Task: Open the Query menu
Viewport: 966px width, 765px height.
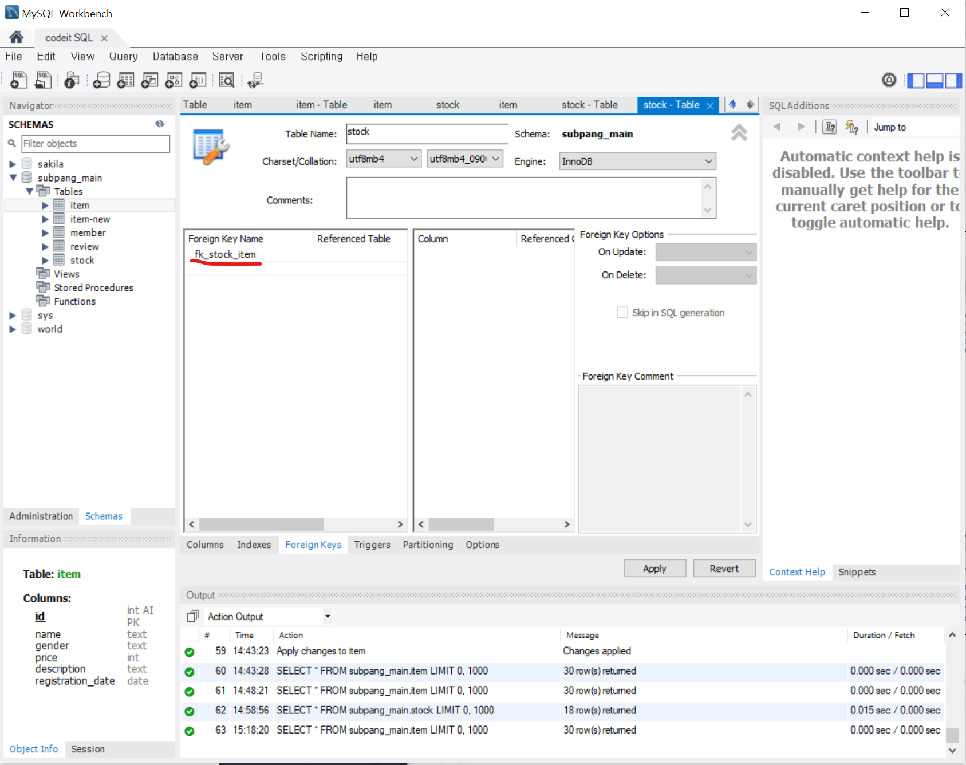Action: pos(124,56)
